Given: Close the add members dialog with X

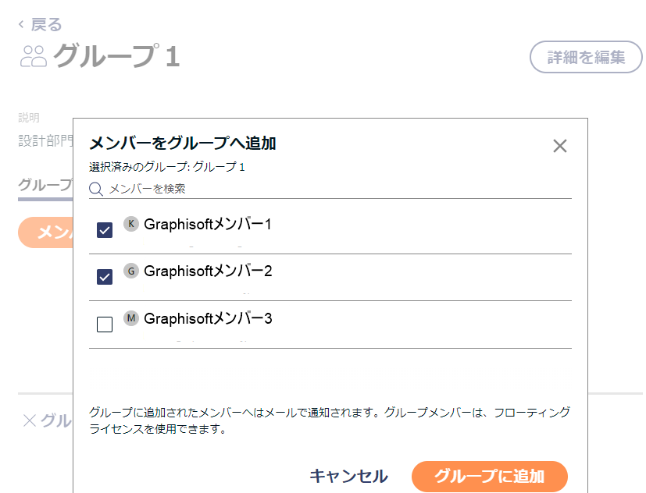Looking at the screenshot, I should (559, 146).
